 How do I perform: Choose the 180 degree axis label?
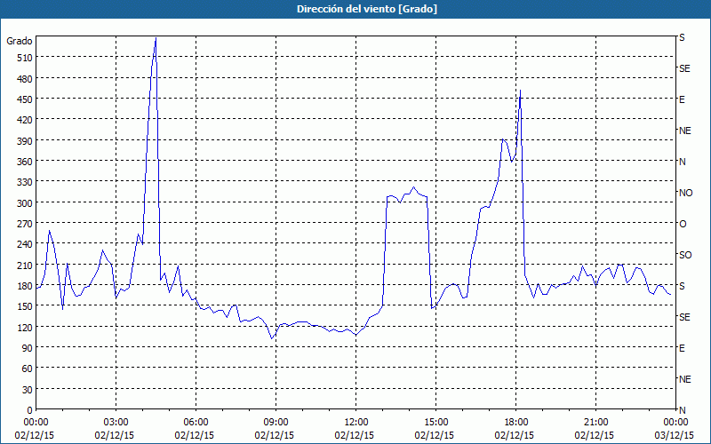pos(25,286)
